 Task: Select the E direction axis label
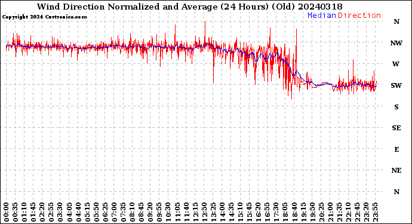pos(396,149)
